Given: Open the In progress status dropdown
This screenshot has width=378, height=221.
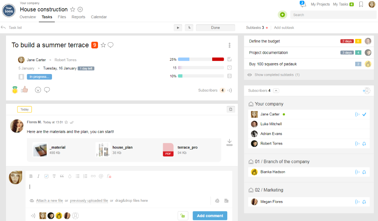Looking at the screenshot, I should [39, 77].
